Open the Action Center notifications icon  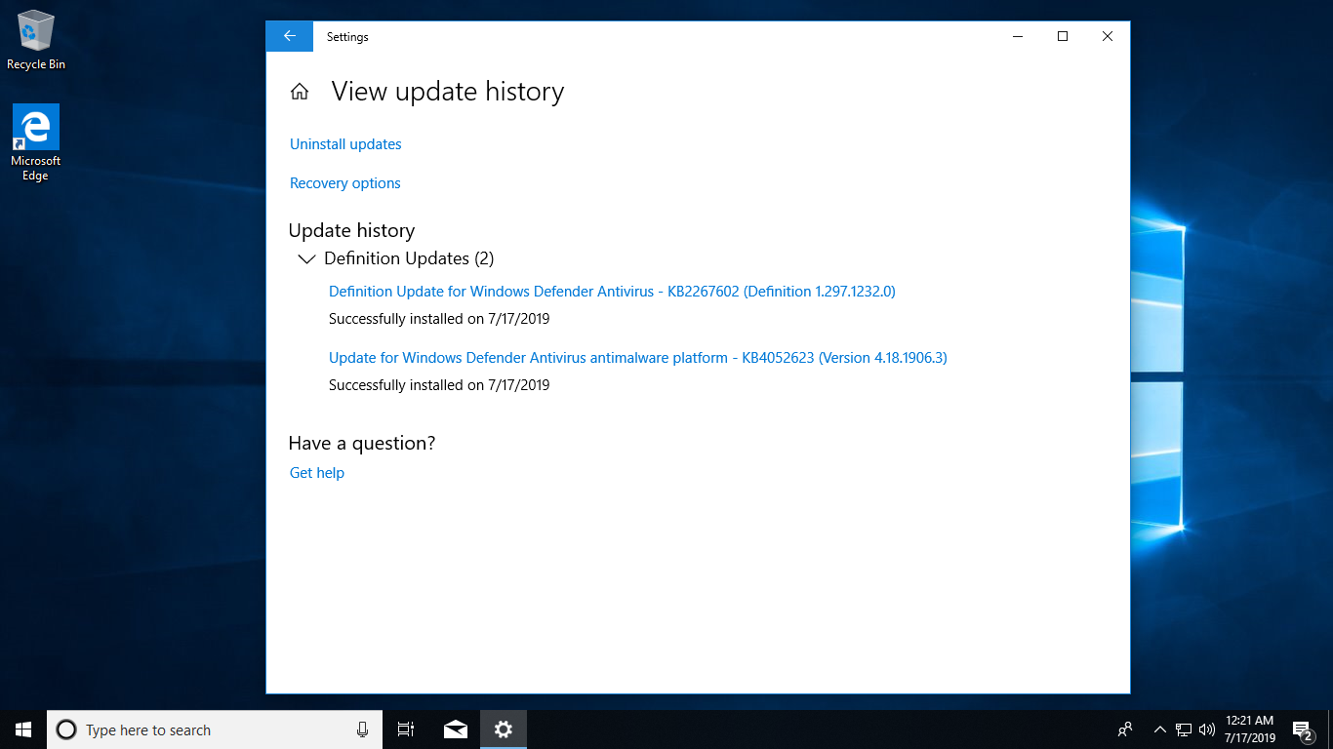[x=1301, y=729]
